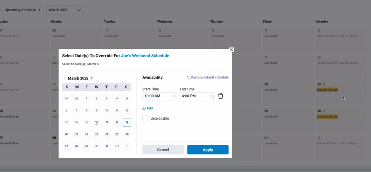Select March 16 in the mini calendar

click(x=96, y=122)
